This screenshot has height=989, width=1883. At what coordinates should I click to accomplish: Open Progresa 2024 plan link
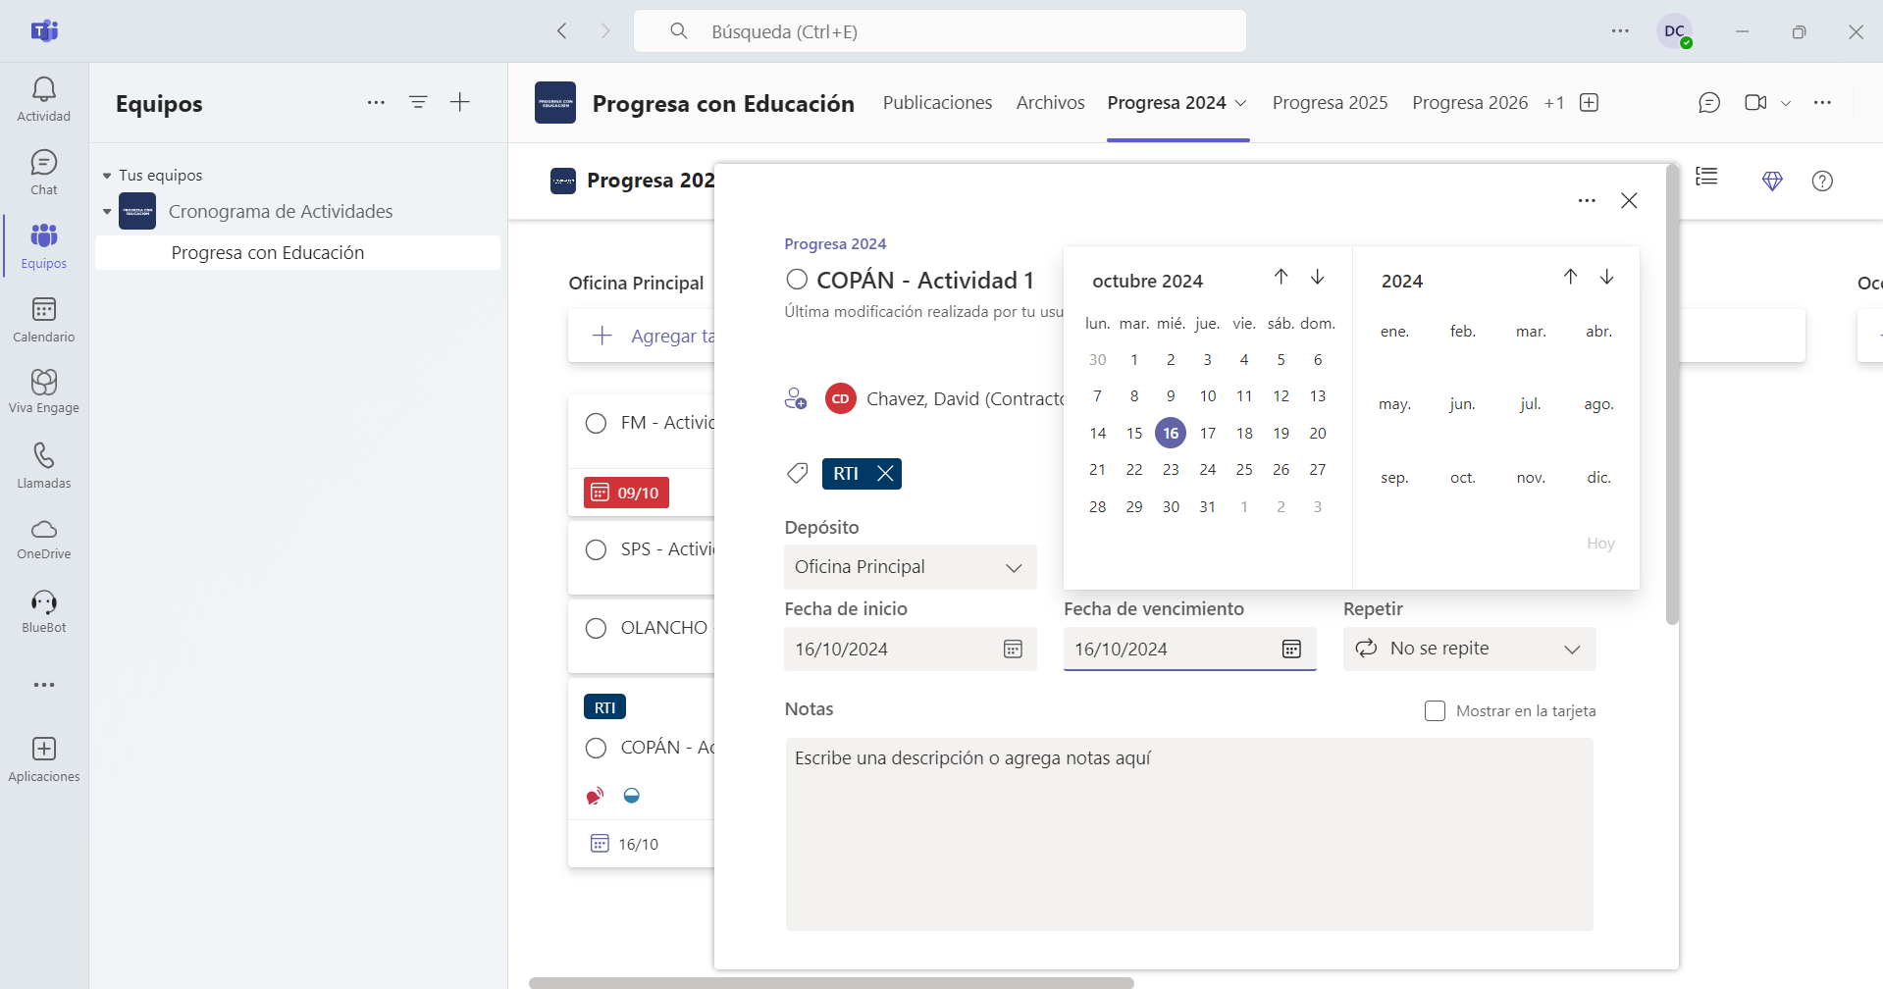pos(835,243)
